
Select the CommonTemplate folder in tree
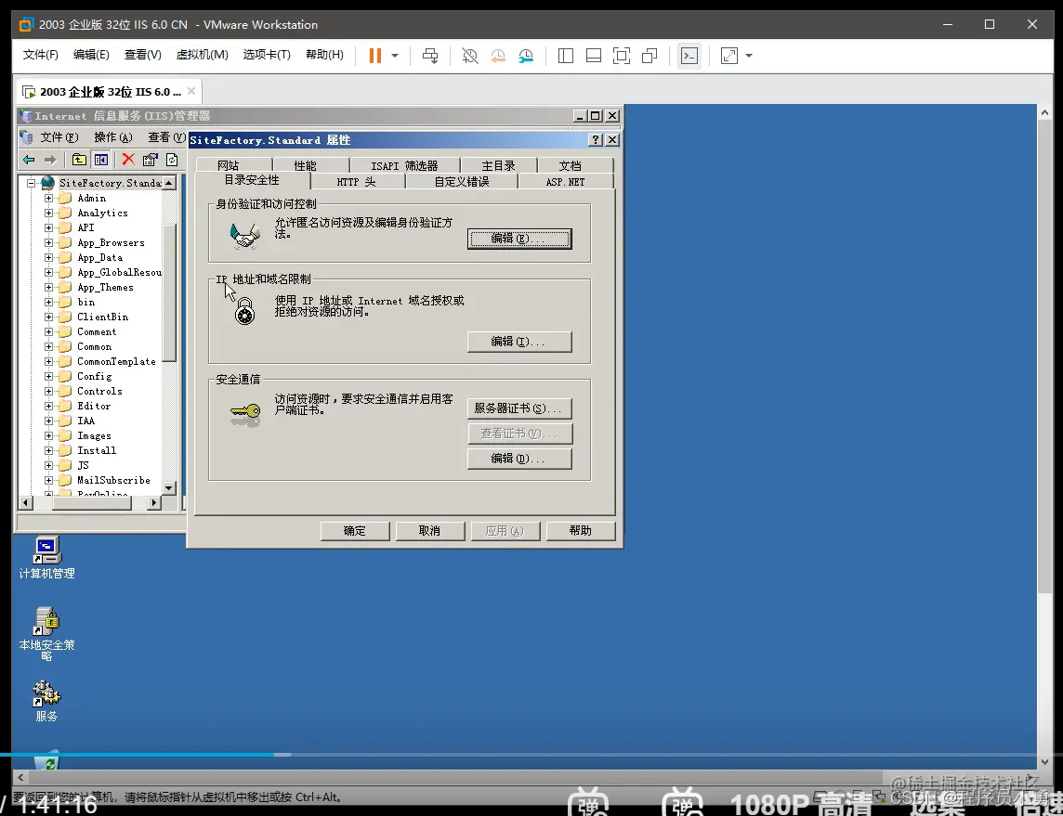coord(116,362)
